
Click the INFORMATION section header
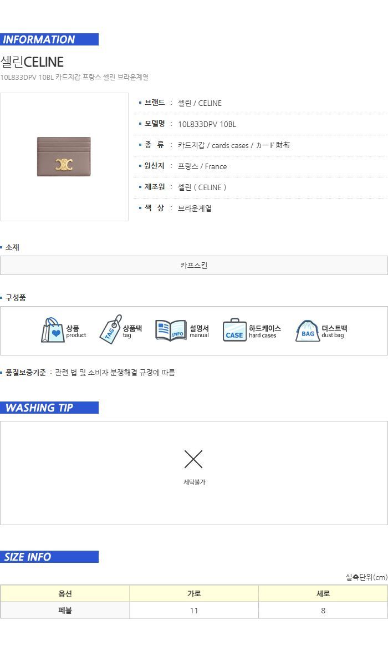coord(49,39)
